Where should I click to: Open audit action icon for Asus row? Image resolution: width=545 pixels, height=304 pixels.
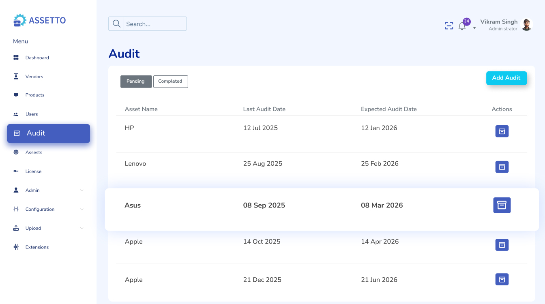tap(502, 205)
